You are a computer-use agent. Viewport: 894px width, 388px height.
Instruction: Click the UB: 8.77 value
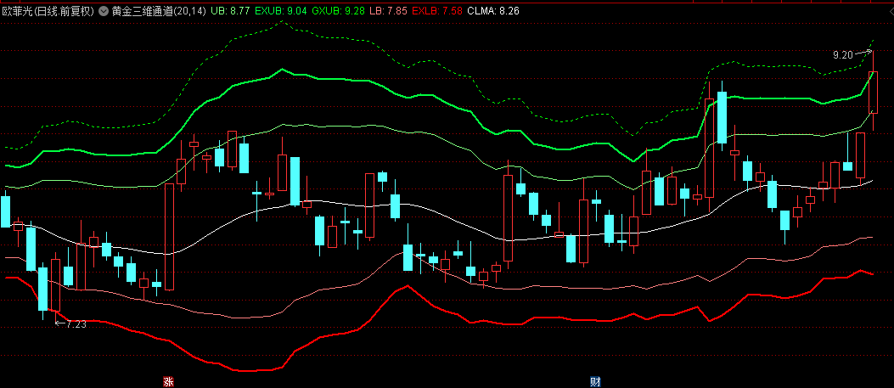tap(230, 10)
